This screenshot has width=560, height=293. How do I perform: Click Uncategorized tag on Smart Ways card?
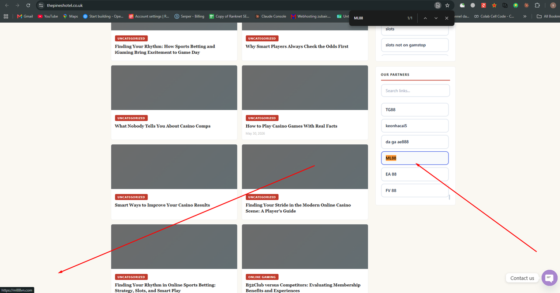(131, 197)
